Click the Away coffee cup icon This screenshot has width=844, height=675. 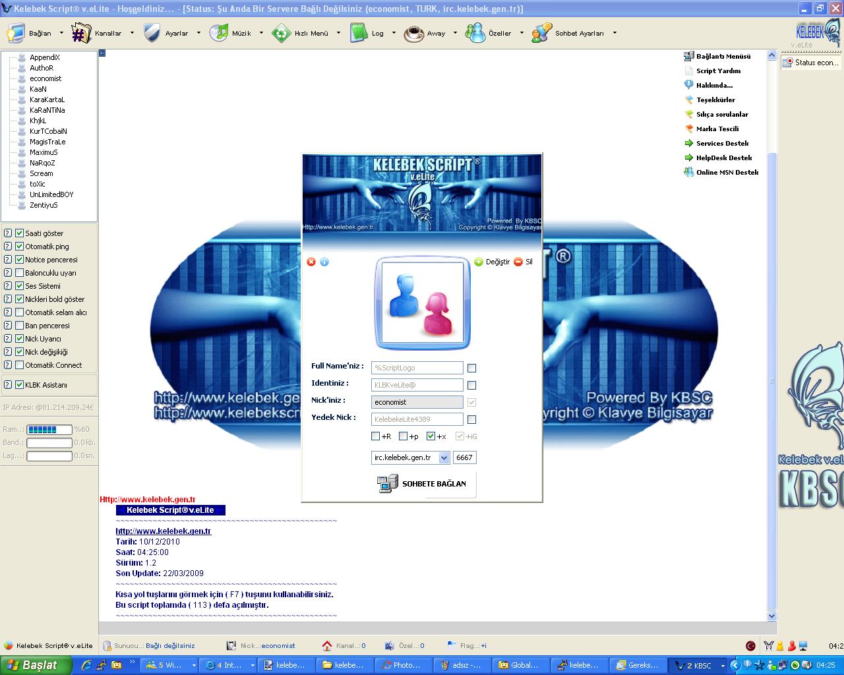(414, 33)
